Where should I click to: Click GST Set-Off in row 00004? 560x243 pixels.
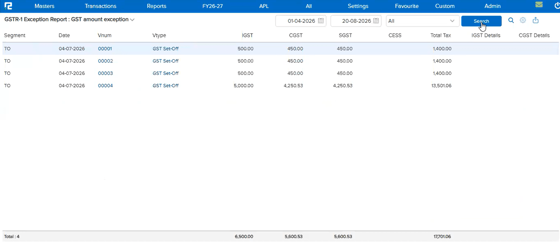click(x=166, y=86)
